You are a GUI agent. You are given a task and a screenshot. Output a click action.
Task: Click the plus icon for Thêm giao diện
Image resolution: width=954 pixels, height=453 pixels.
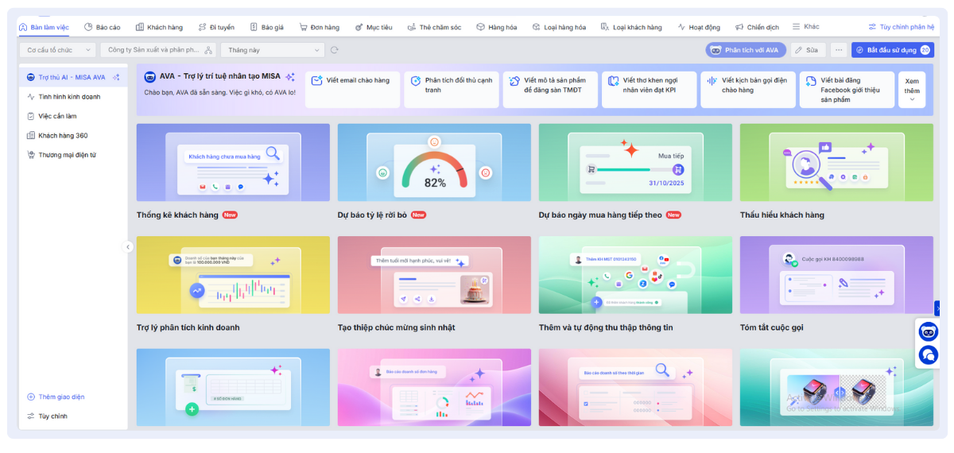coord(31,397)
